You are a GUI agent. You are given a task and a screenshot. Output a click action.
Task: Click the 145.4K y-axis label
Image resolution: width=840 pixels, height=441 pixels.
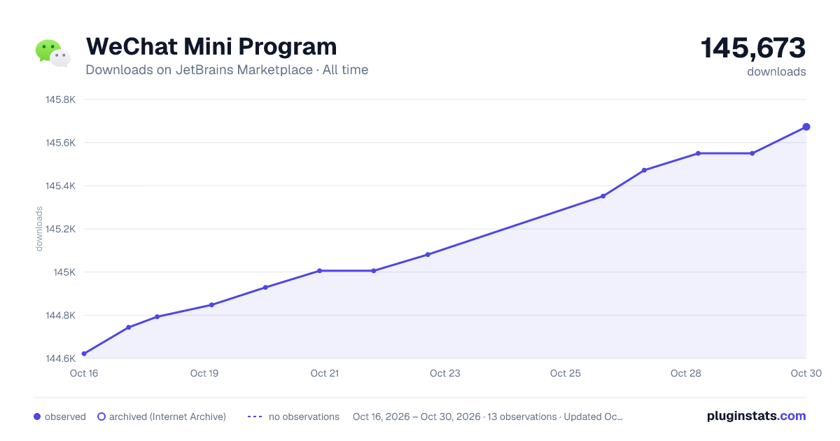tap(60, 186)
